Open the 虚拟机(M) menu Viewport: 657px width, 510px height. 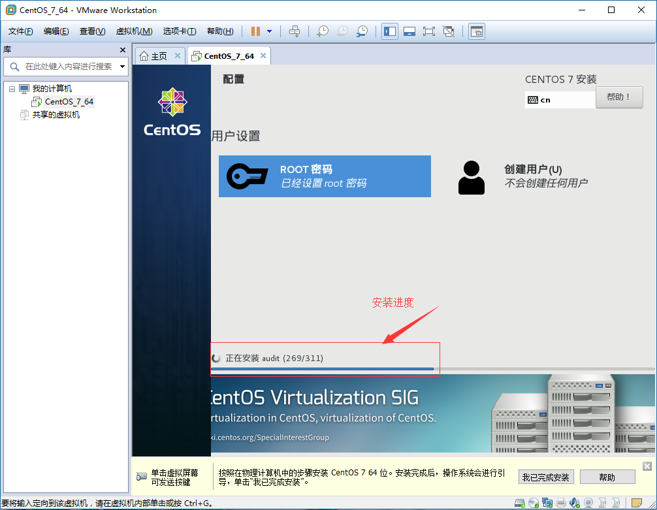point(134,31)
